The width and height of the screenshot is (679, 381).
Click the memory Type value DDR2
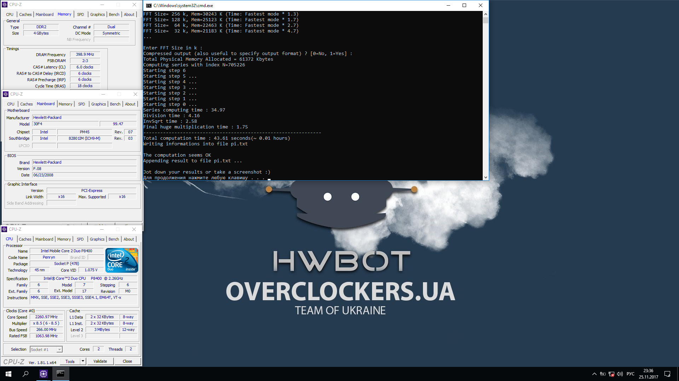(41, 27)
